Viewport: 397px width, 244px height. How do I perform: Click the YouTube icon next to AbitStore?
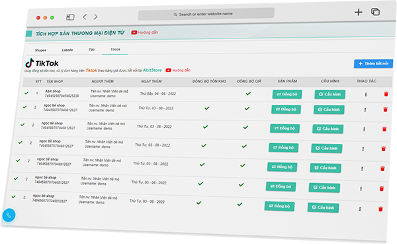coord(168,70)
